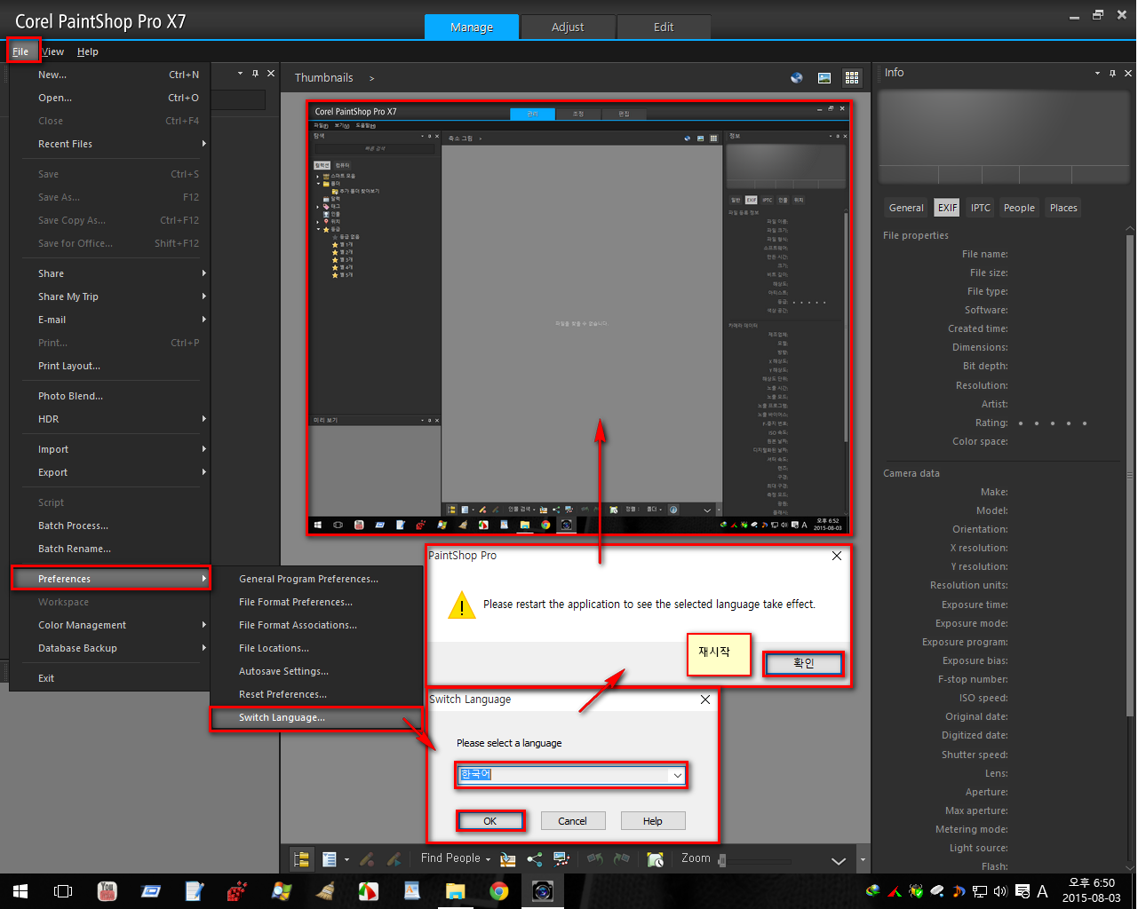
Task: Open Task View on the taskbar
Action: 63,891
